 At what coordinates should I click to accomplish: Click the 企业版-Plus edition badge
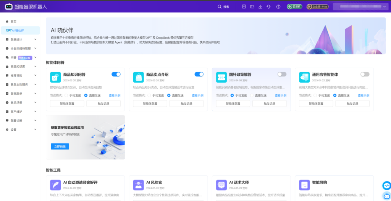(x=317, y=7)
